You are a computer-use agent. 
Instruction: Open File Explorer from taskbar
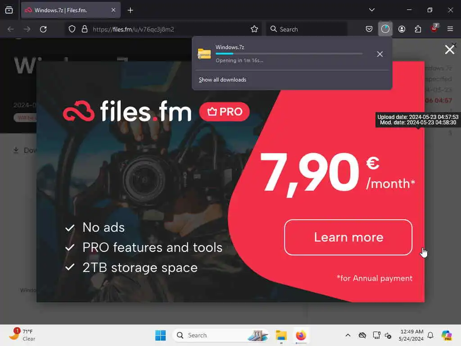tap(281, 335)
